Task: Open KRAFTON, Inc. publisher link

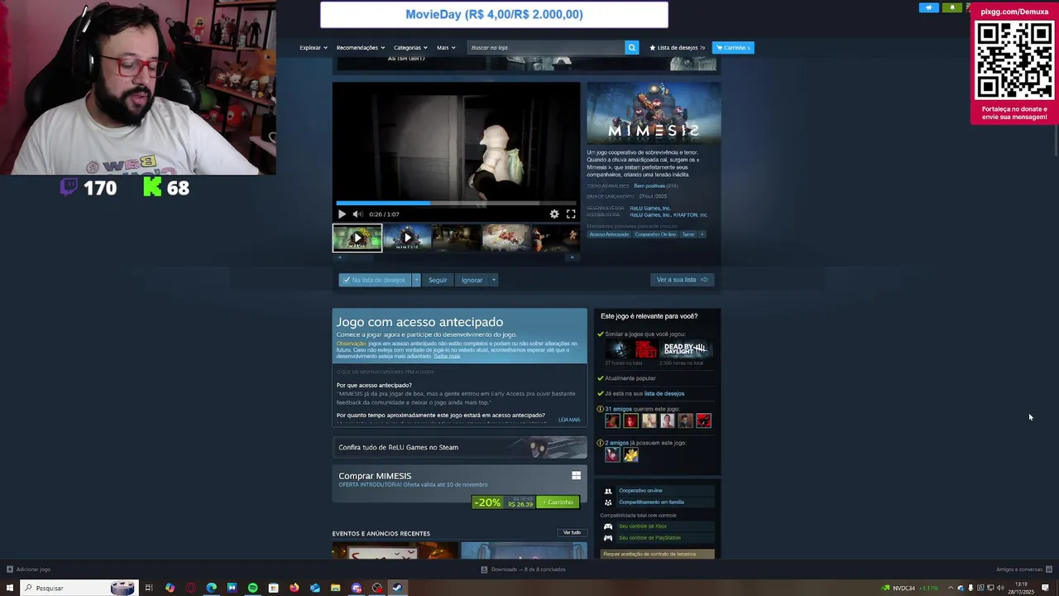Action: click(690, 215)
